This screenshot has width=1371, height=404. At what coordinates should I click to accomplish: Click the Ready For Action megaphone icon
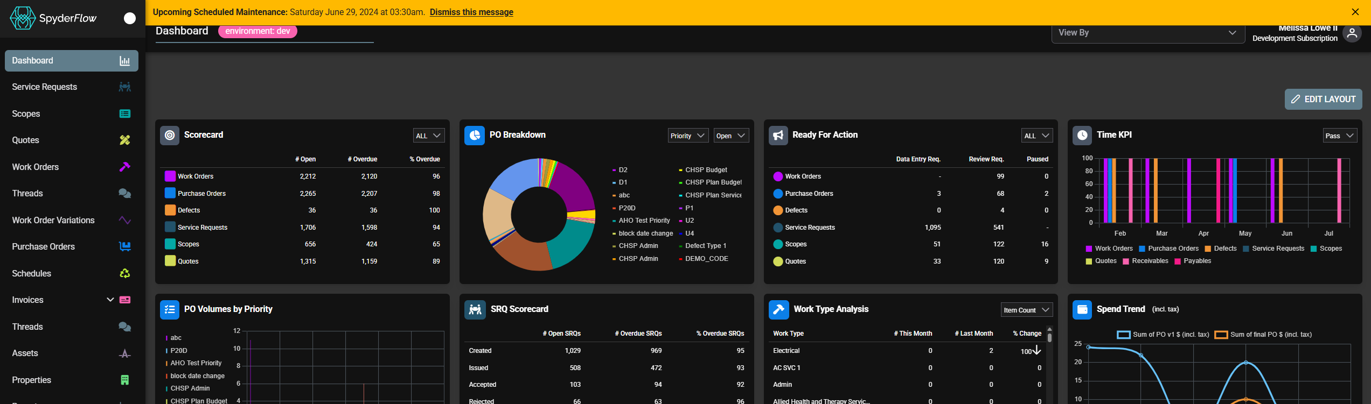pyautogui.click(x=778, y=135)
